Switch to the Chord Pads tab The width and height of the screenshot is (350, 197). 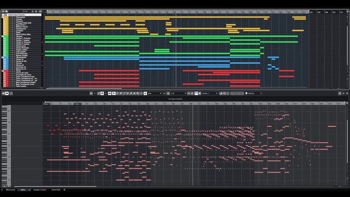(x=56, y=190)
